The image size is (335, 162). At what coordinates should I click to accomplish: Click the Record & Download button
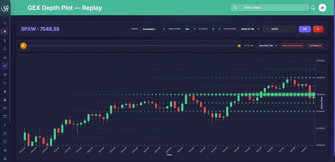coord(292,45)
